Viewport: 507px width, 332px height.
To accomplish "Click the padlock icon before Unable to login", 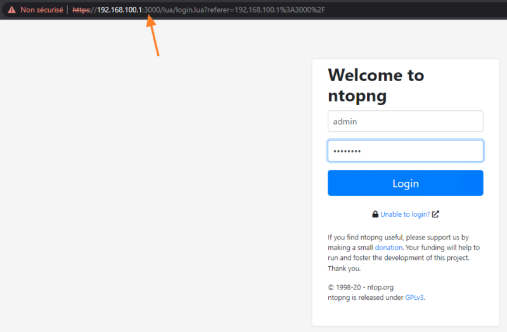I will pyautogui.click(x=375, y=214).
